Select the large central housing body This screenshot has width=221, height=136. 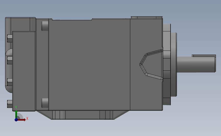pyautogui.click(x=89, y=64)
